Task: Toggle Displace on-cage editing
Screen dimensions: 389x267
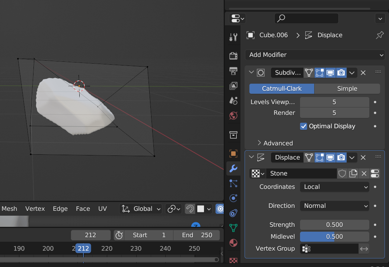Action: [309, 157]
